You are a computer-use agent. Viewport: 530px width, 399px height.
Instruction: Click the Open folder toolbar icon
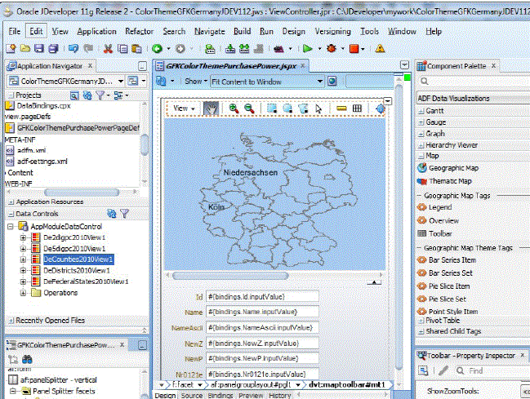tap(25, 49)
